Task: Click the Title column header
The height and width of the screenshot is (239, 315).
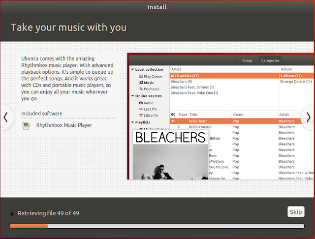Action: (210, 115)
